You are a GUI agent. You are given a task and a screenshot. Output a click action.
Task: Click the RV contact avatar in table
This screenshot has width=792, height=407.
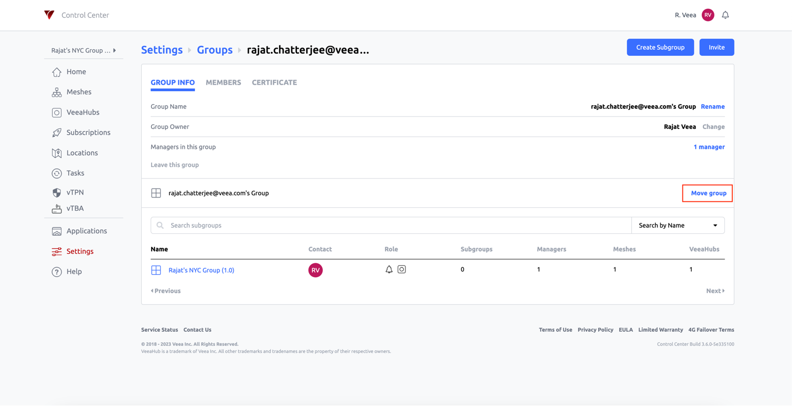[x=316, y=270]
